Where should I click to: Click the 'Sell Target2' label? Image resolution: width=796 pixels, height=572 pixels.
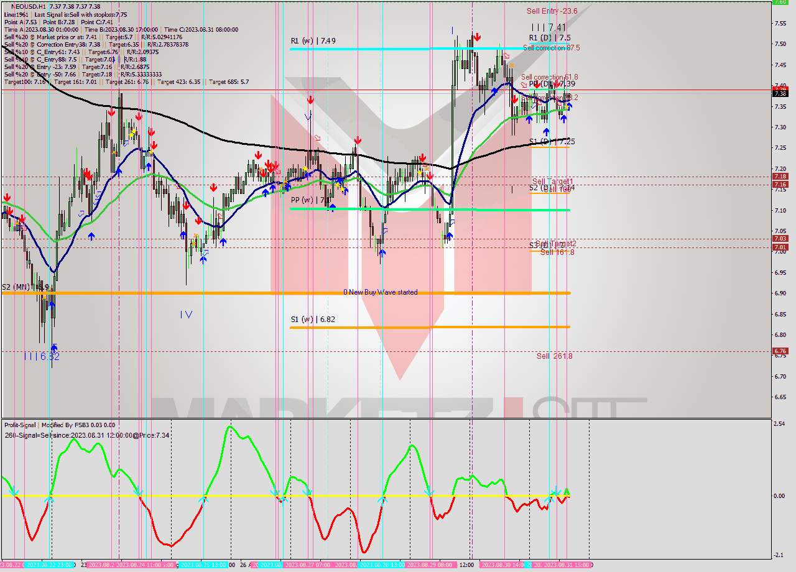click(x=556, y=243)
